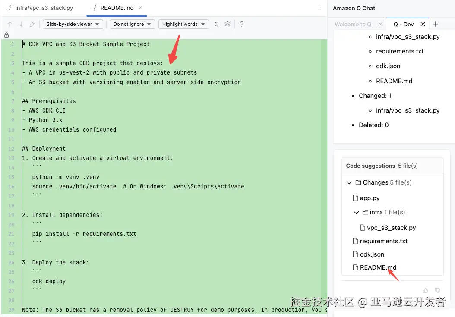Open the editor tabs more options menu
Image resolution: width=455 pixels, height=317 pixels.
[319, 8]
